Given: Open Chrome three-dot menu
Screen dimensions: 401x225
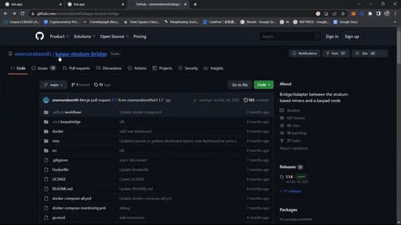Looking at the screenshot, I should (x=395, y=14).
